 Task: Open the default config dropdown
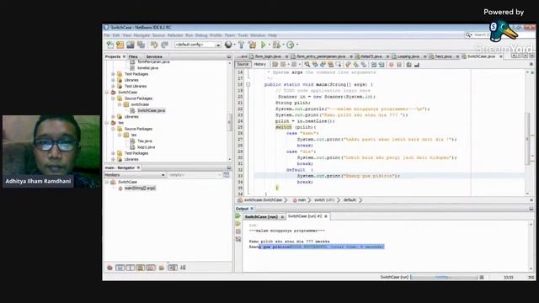pyautogui.click(x=198, y=45)
